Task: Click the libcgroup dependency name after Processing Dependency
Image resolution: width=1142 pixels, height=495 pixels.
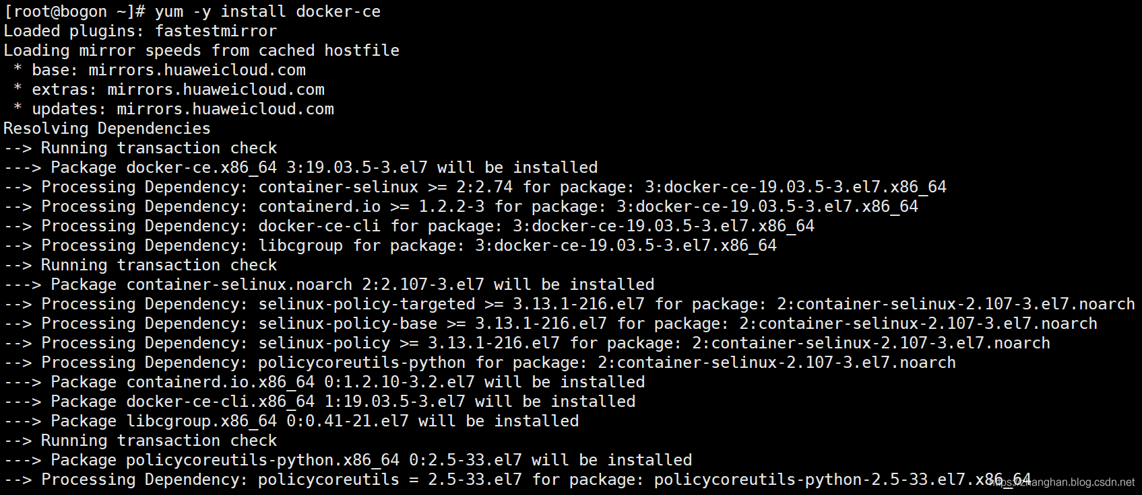Action: (300, 245)
